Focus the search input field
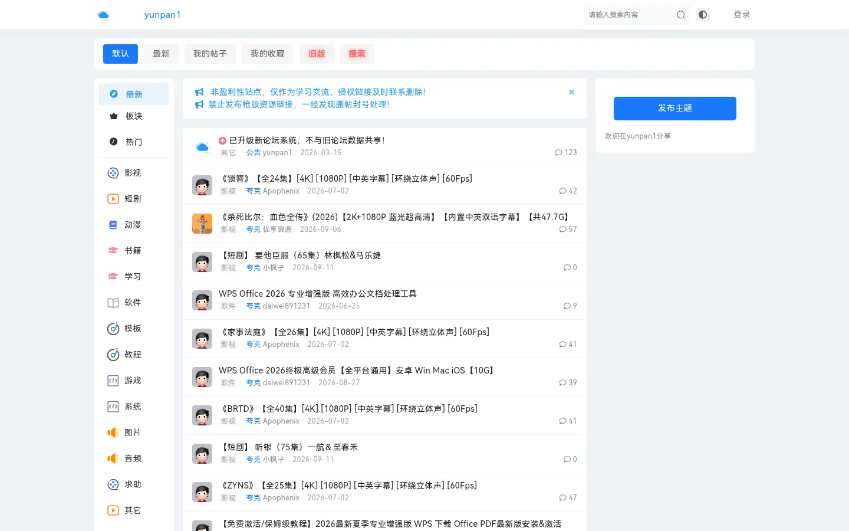The image size is (849, 531). (x=628, y=15)
